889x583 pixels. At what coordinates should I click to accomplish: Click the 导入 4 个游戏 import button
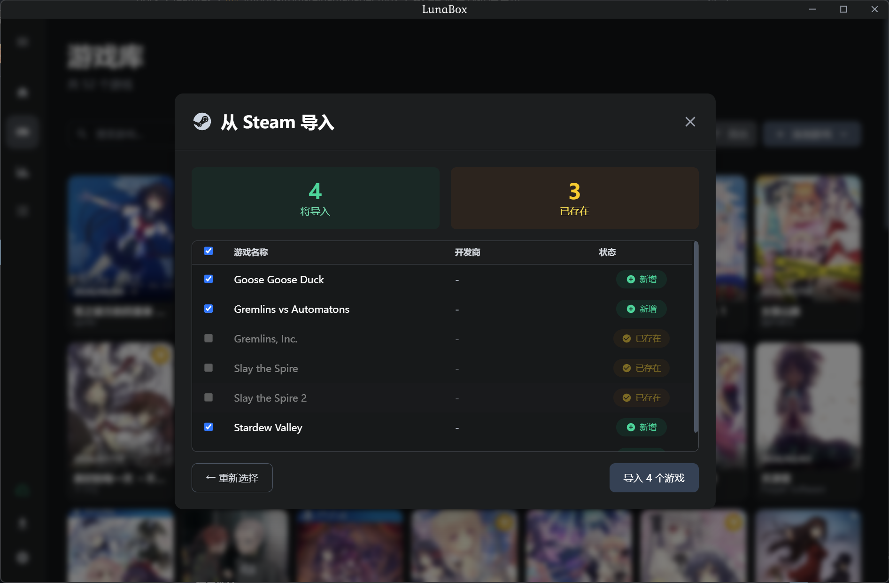coord(654,478)
